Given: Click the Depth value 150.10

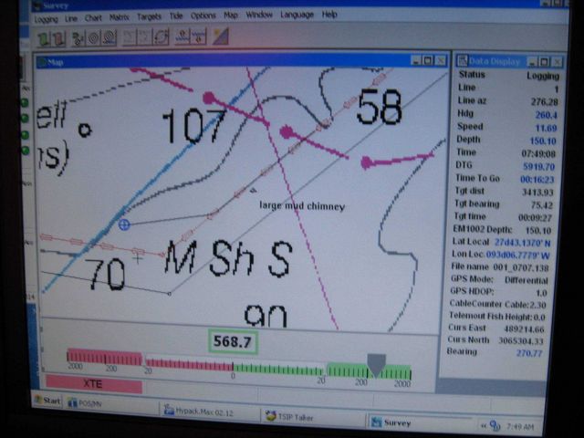Looking at the screenshot, I should pos(543,141).
